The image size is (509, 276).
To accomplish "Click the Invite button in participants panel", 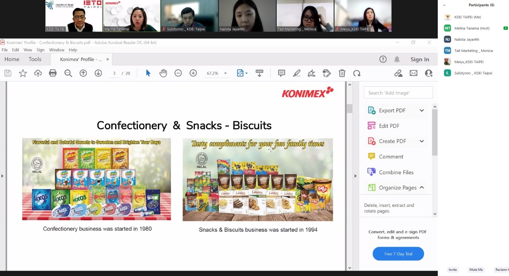I will (x=453, y=269).
